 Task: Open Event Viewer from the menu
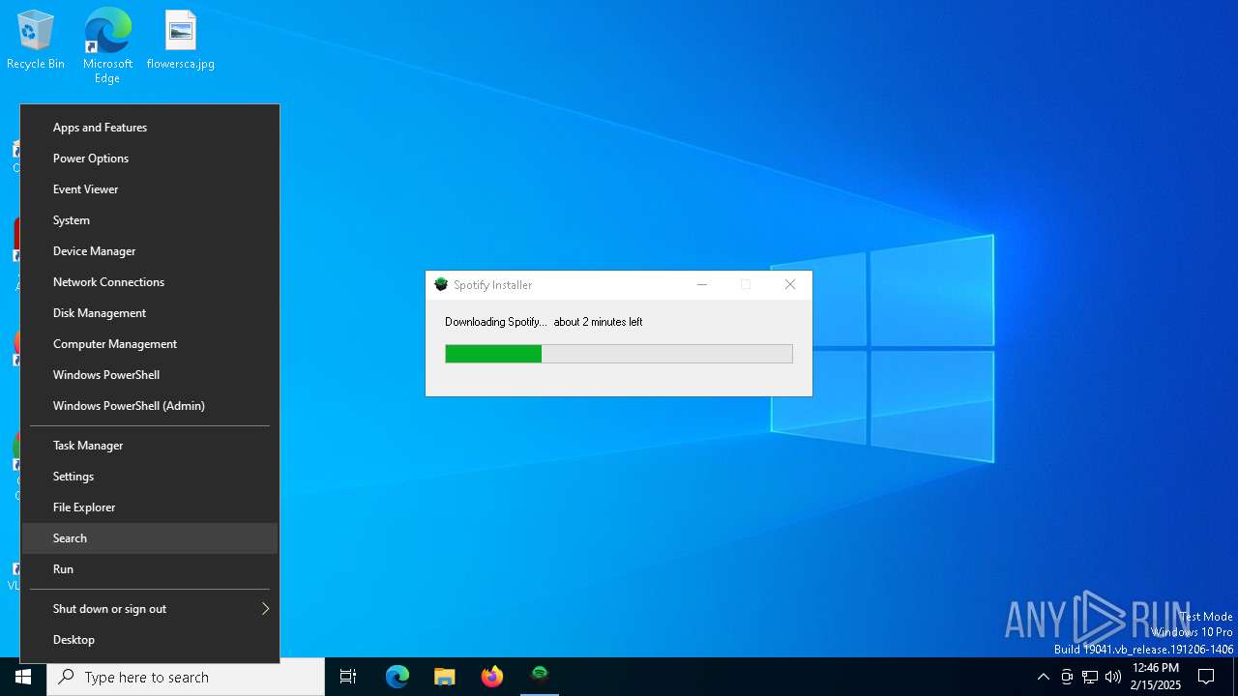[x=150, y=189]
